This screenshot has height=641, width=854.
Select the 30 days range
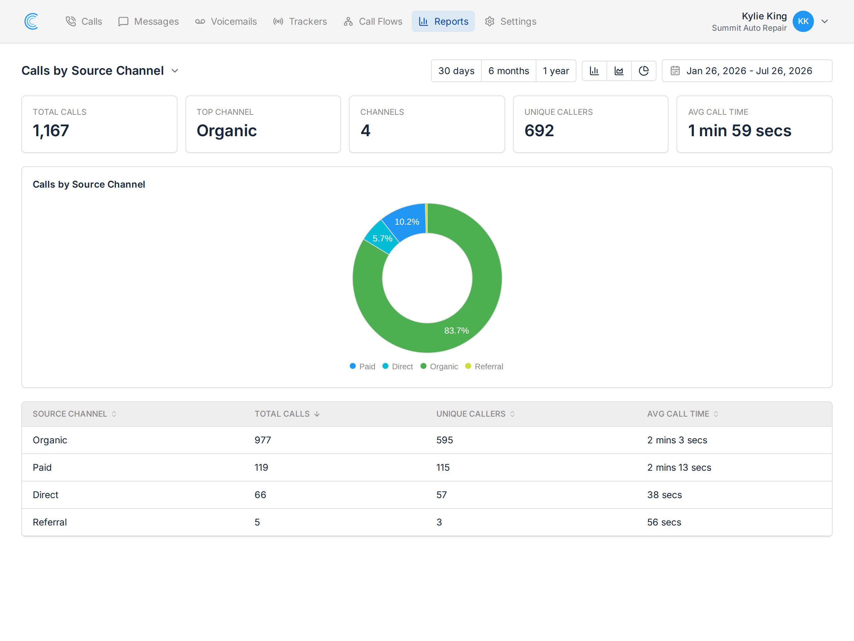(456, 71)
